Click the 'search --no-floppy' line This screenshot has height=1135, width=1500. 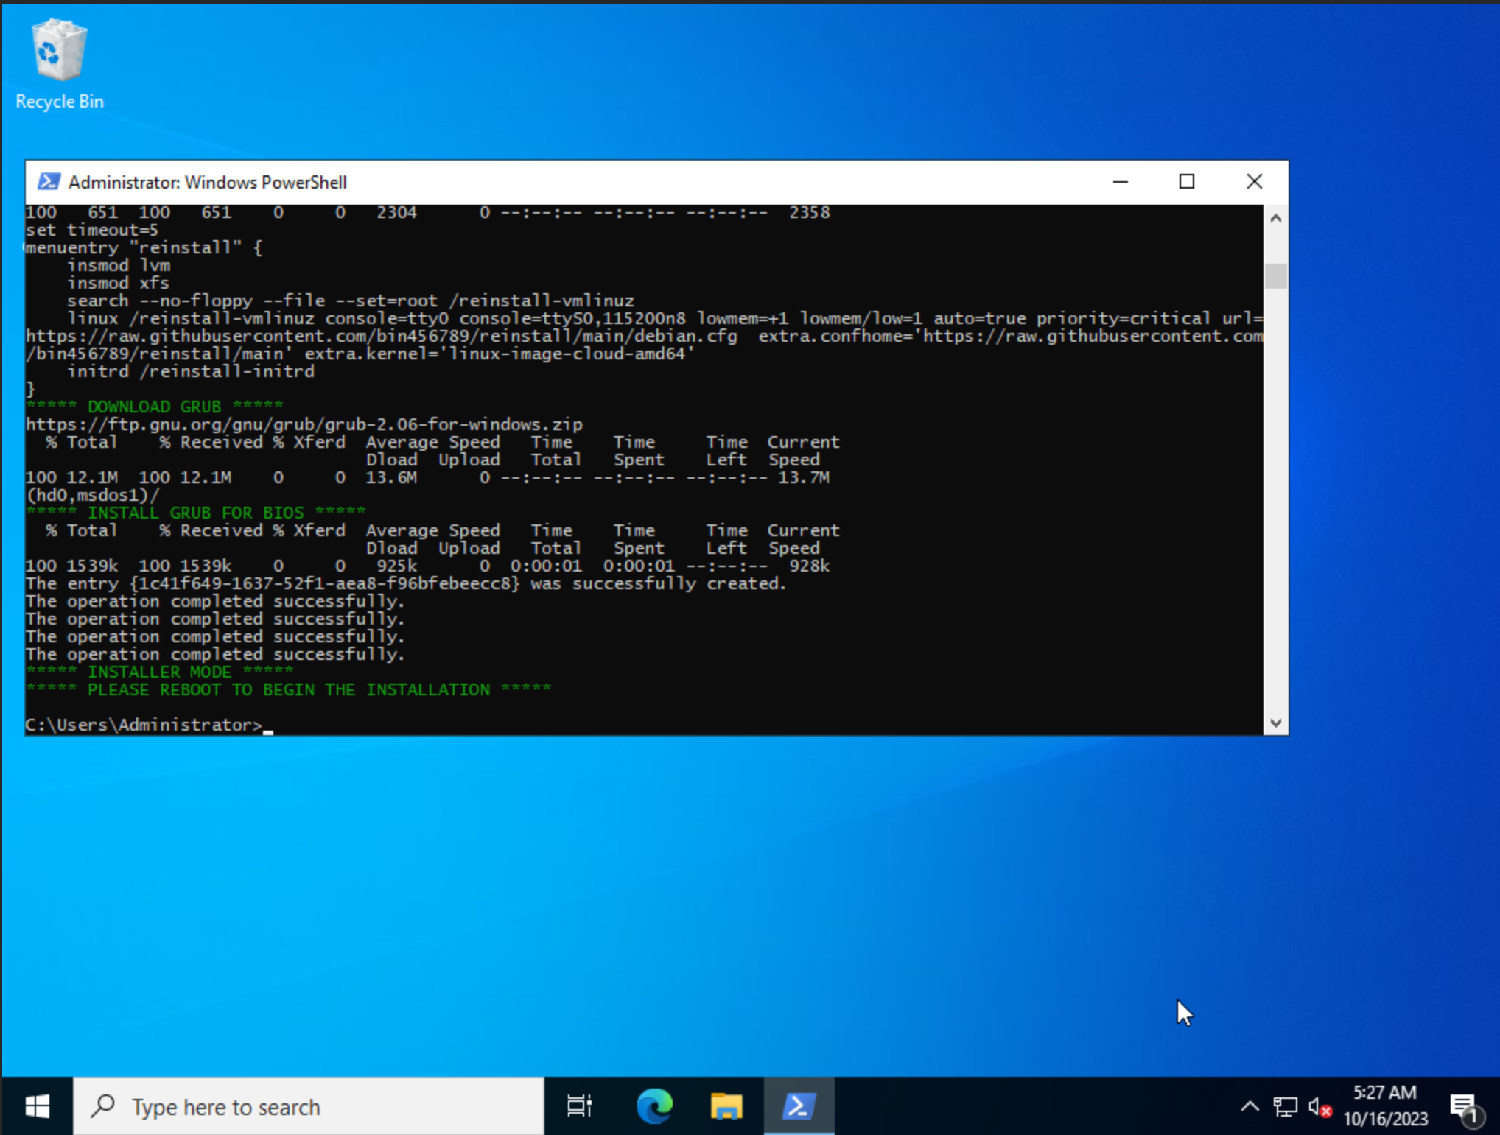pos(351,301)
